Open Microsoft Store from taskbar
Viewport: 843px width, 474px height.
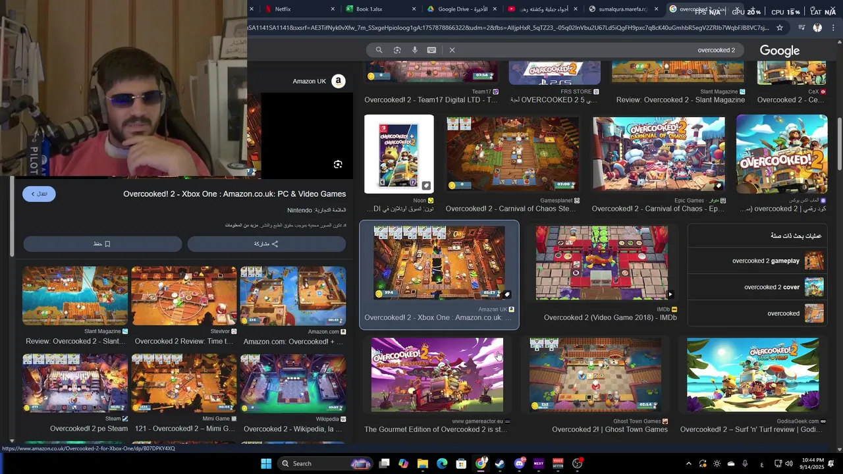point(462,463)
